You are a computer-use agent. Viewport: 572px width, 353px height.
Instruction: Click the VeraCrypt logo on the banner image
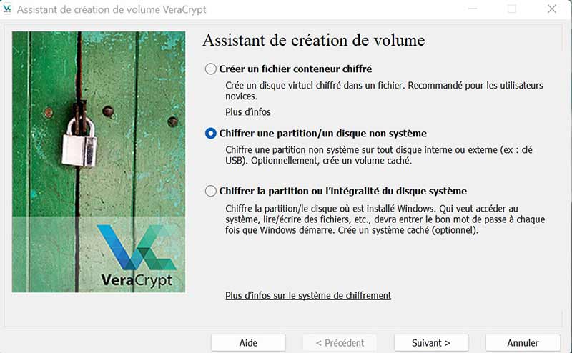point(137,257)
